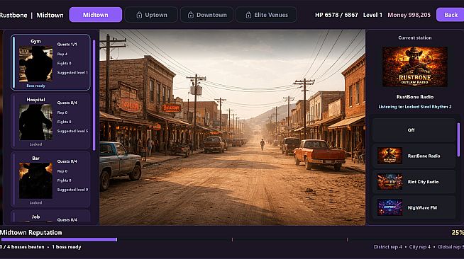Click 'Suggested level 9' on Bar card

click(x=72, y=190)
